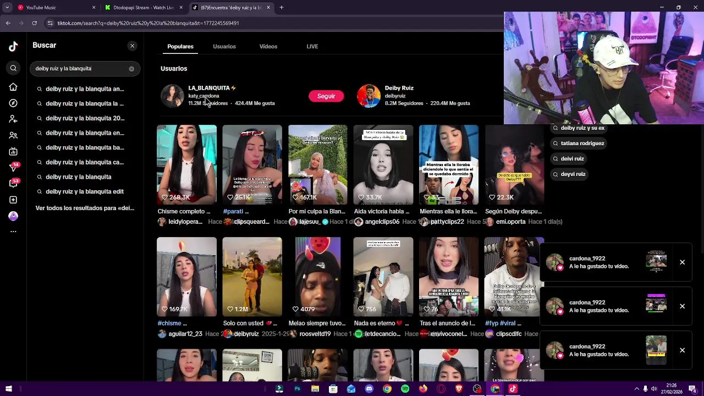Switch to the Videos tab
704x396 pixels.
pyautogui.click(x=268, y=47)
